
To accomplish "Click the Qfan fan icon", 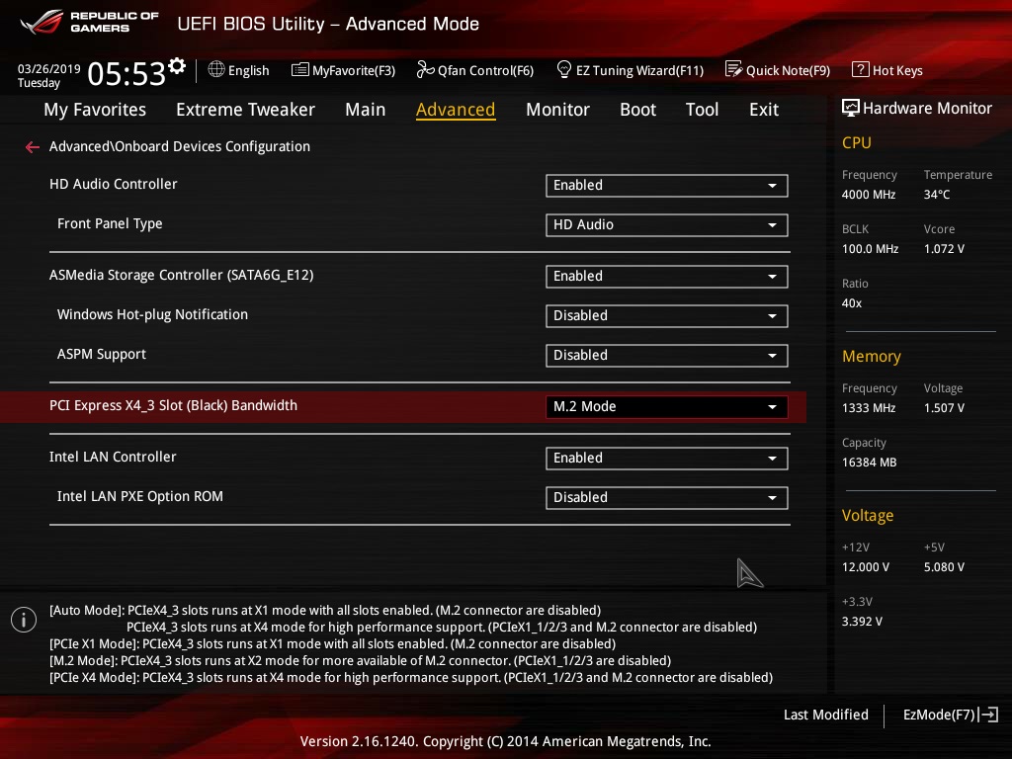I will 425,70.
